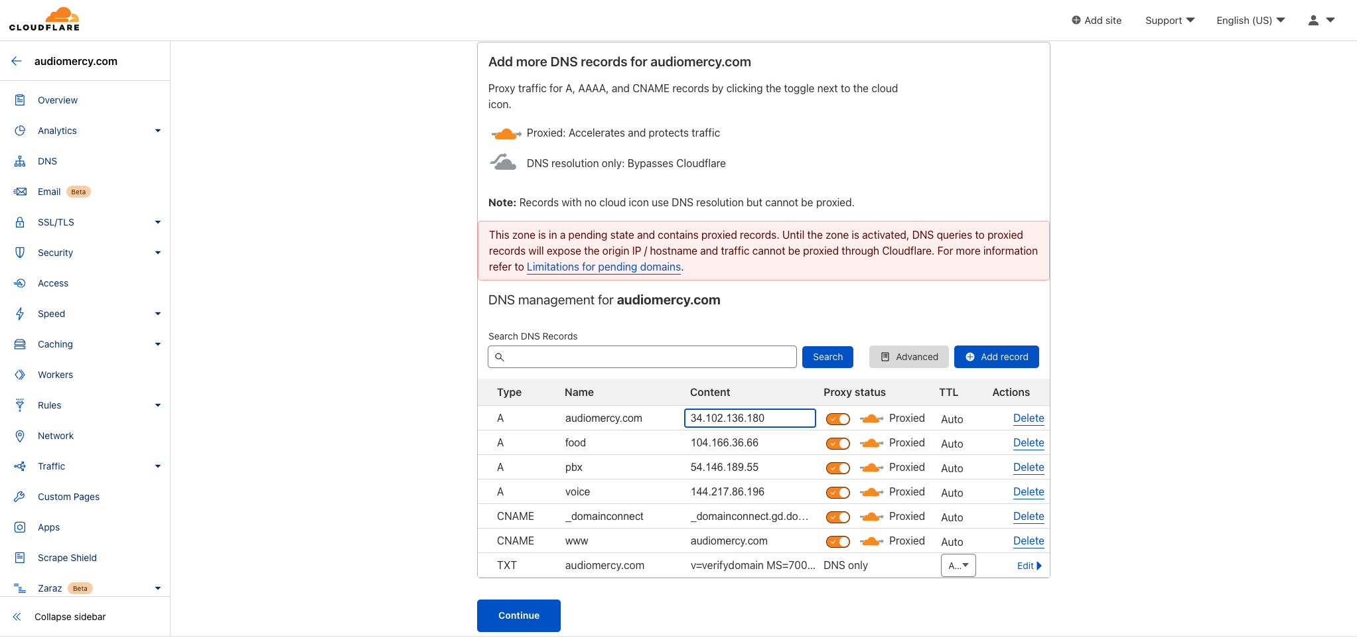Click the 34.102.136.180 content field
1357x638 pixels.
[750, 418]
